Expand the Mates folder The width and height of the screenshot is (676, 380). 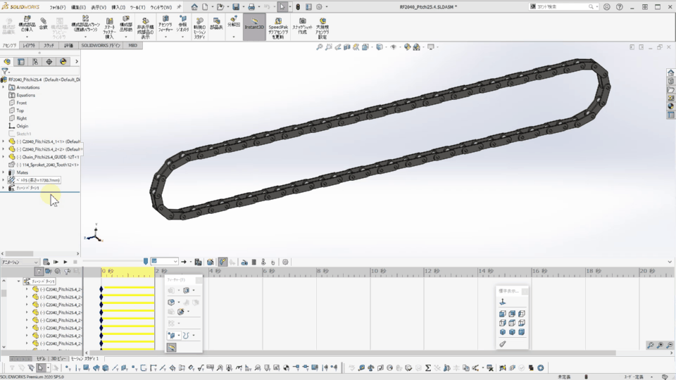(x=4, y=172)
